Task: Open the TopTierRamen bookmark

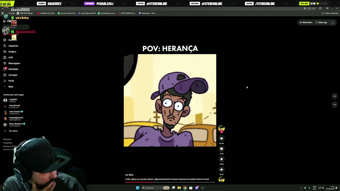Action: coord(107,13)
